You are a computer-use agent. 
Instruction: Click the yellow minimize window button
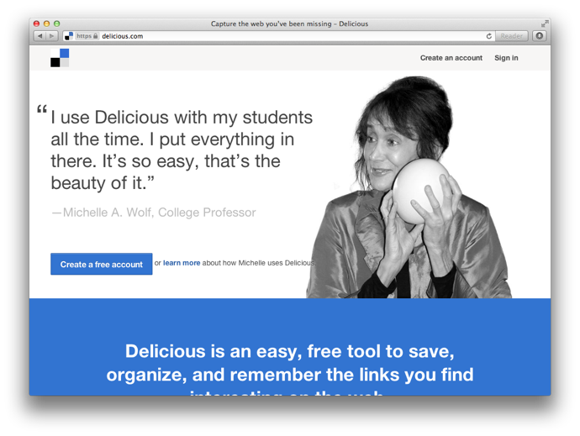[46, 24]
